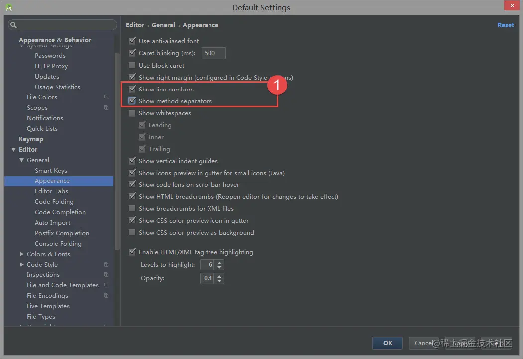Image resolution: width=523 pixels, height=359 pixels.
Task: Click Levels to highlight value field
Action: pos(208,265)
